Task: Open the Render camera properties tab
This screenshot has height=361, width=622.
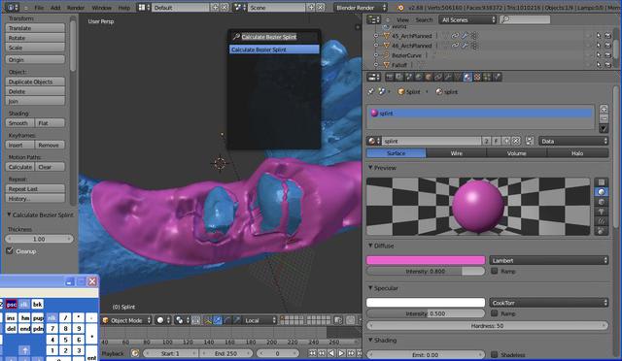Action: click(390, 77)
